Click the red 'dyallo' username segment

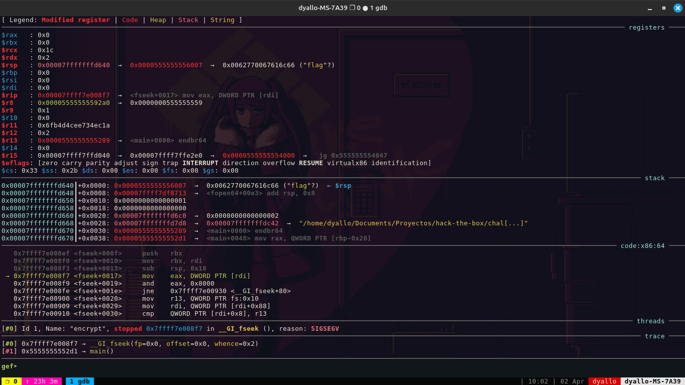click(x=605, y=381)
